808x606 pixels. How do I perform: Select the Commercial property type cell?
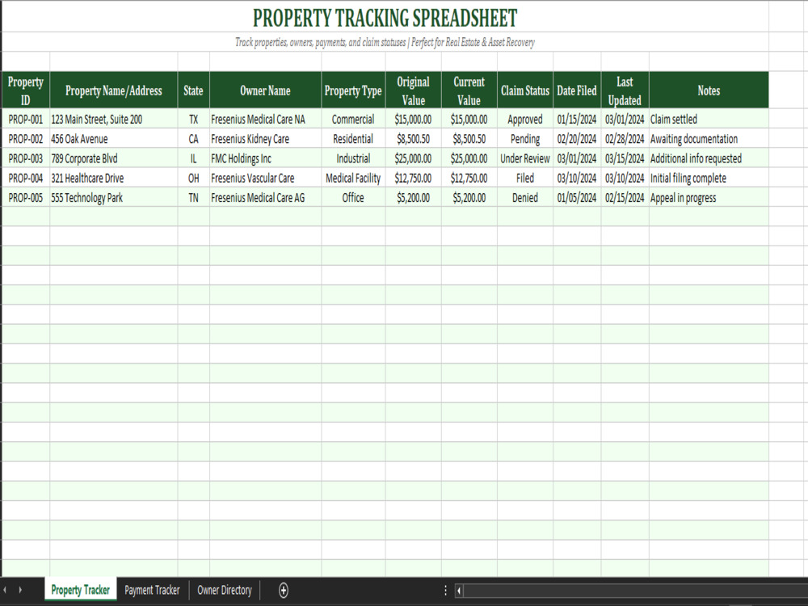pyautogui.click(x=353, y=119)
